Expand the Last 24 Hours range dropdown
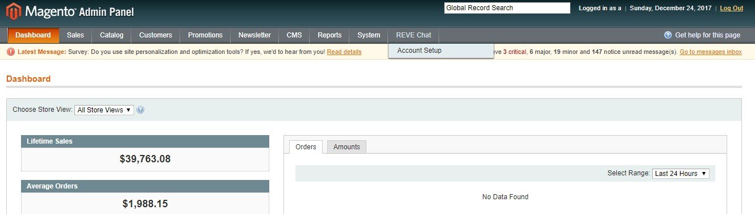Image resolution: width=755 pixels, height=214 pixels. click(681, 174)
